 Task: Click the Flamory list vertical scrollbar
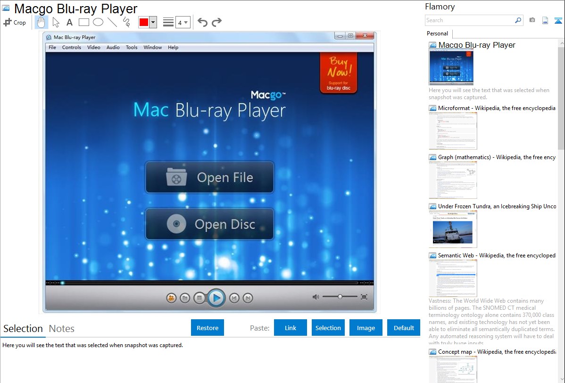pos(561,97)
